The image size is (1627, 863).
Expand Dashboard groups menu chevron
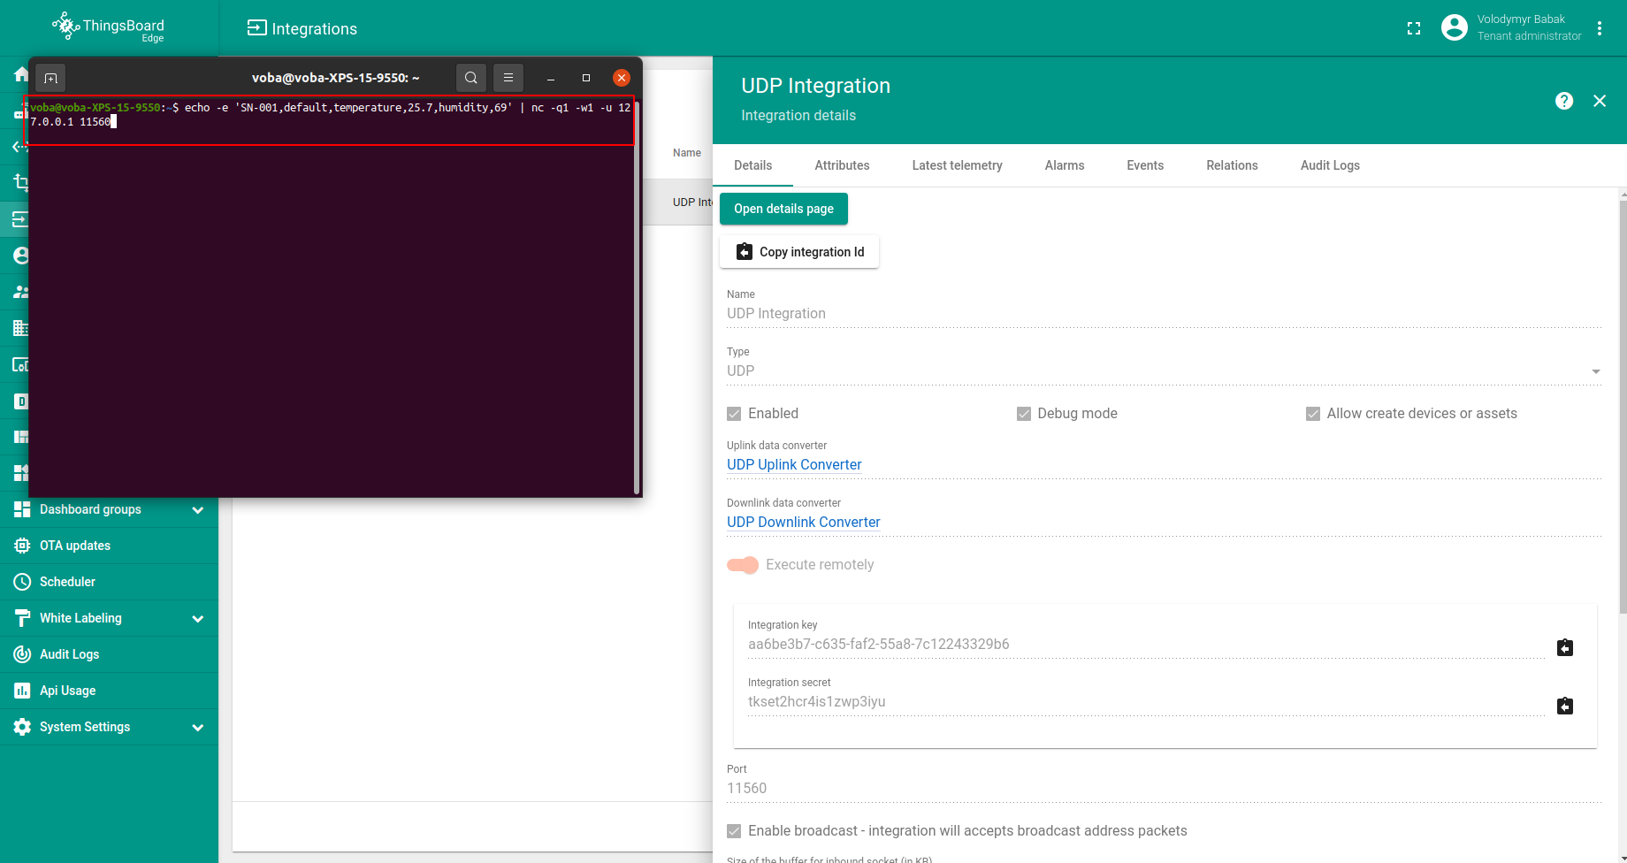pos(198,510)
